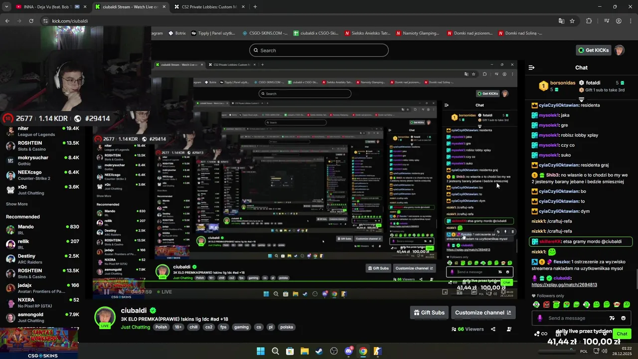Open the asmongold recommended channel

coord(42,317)
